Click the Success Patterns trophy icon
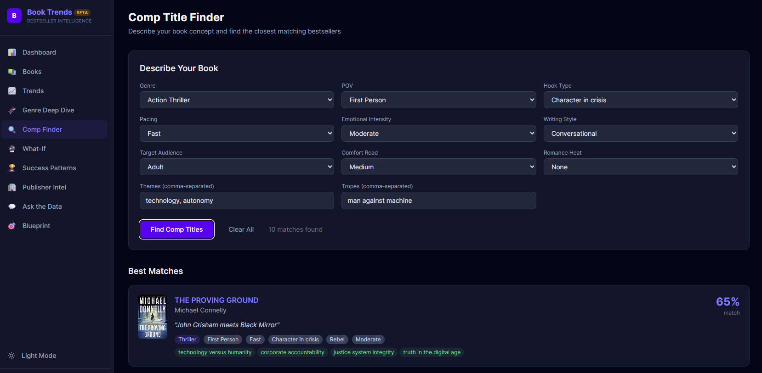The height and width of the screenshot is (373, 762). pos(12,168)
